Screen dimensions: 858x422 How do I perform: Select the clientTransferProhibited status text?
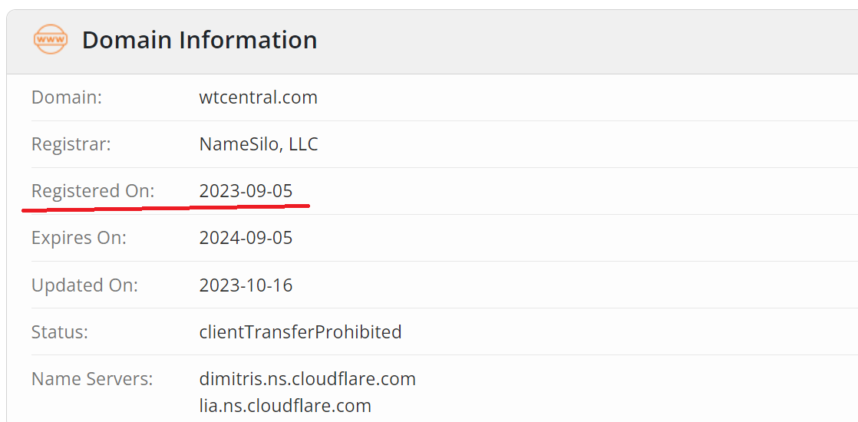click(300, 332)
